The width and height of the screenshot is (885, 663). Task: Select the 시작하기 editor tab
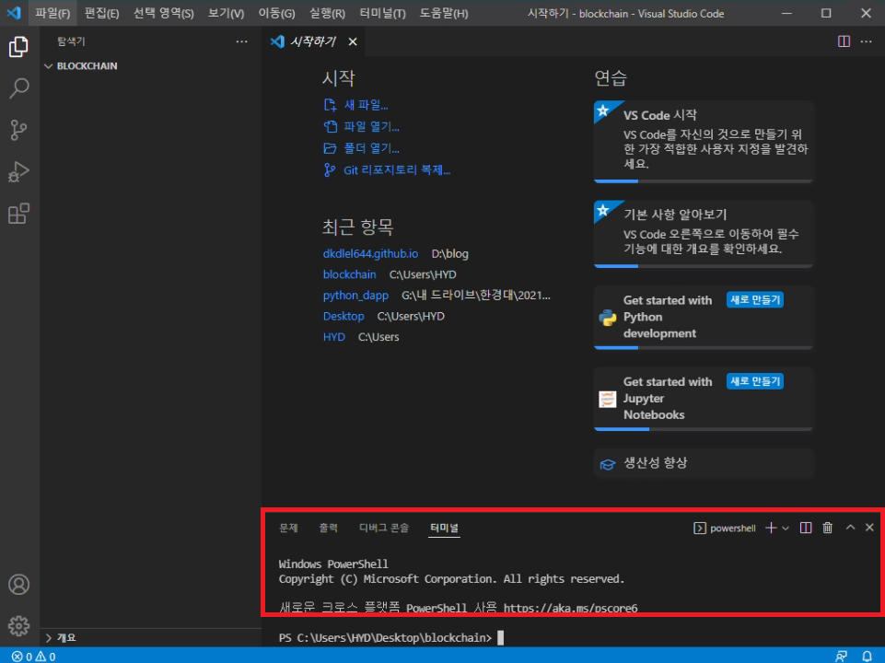coord(313,41)
